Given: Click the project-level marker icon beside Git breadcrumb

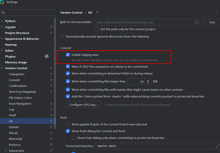Looking at the screenshot, I should pyautogui.click(x=97, y=12).
